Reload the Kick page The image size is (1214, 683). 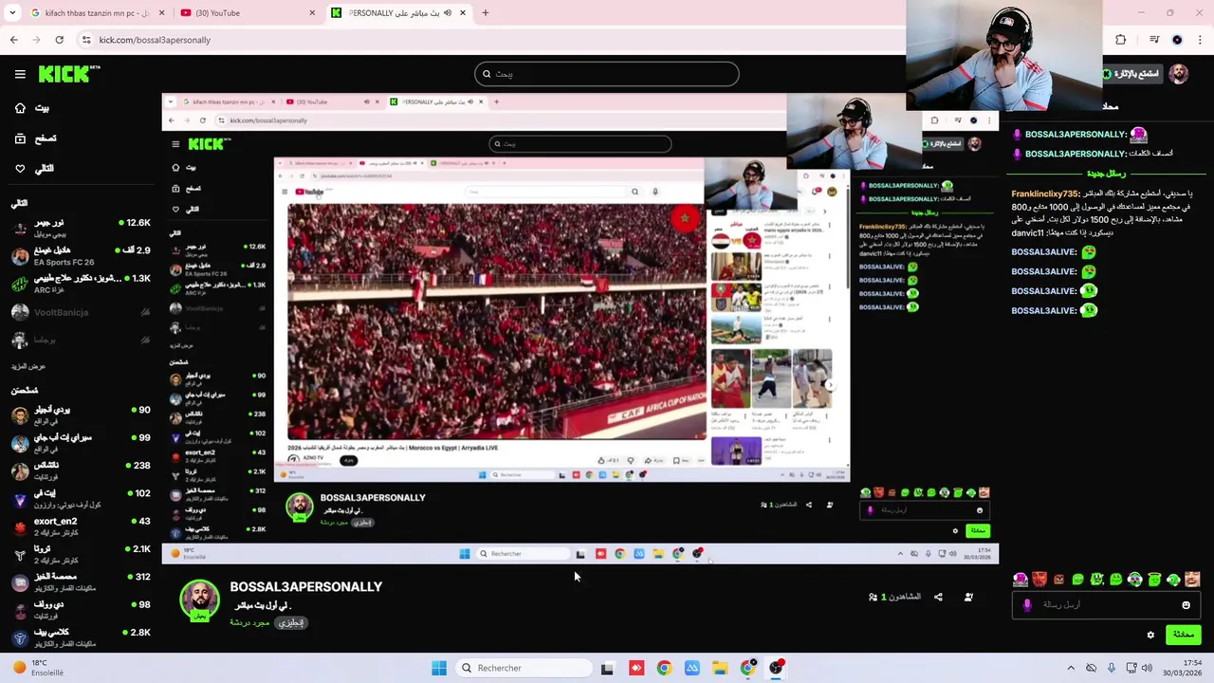[59, 40]
